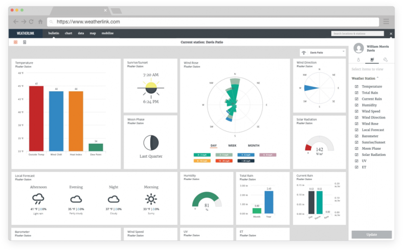
Task: Go to the map tab
Action: point(93,33)
